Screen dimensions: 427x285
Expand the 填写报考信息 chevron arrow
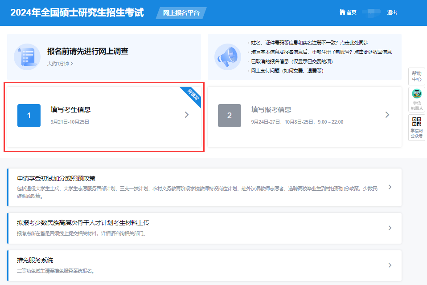(x=387, y=115)
